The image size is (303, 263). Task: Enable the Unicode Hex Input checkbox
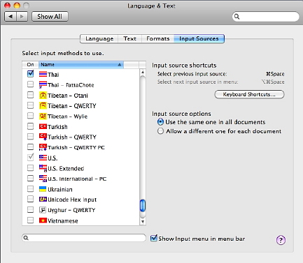tap(31, 199)
